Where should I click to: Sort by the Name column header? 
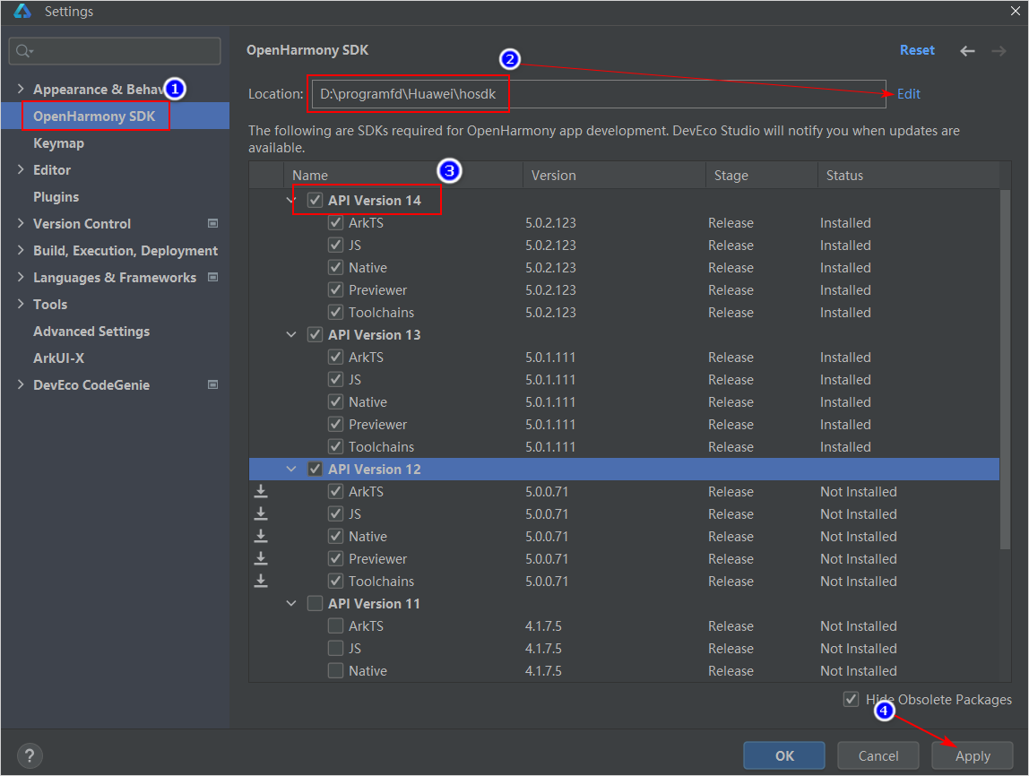tap(403, 175)
